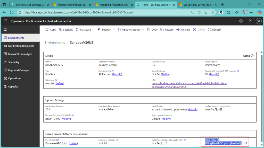Select Copy environment action
264x148 pixels.
point(152,30)
